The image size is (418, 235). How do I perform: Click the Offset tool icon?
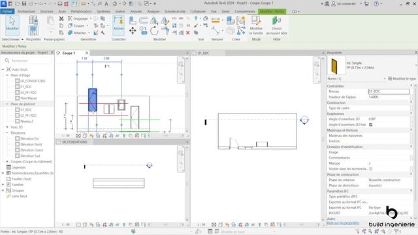click(x=144, y=20)
